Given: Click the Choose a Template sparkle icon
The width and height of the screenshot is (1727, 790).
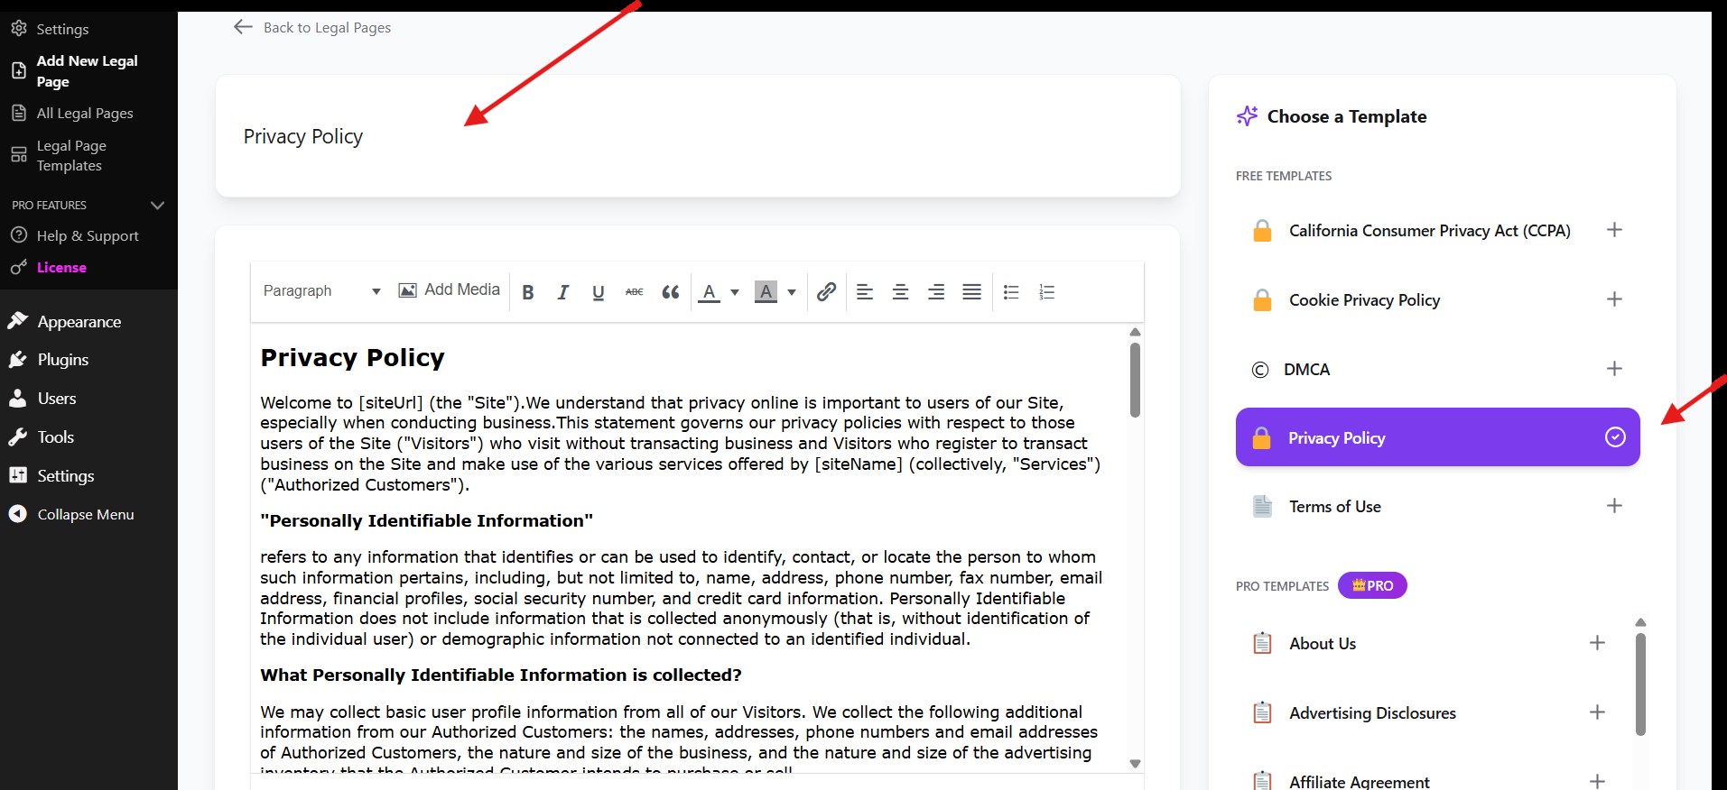Looking at the screenshot, I should [x=1247, y=115].
